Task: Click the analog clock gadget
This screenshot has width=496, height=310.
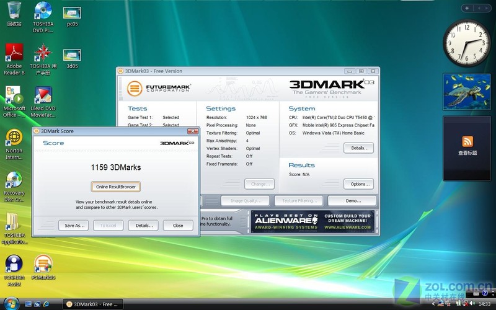Action: (466, 43)
